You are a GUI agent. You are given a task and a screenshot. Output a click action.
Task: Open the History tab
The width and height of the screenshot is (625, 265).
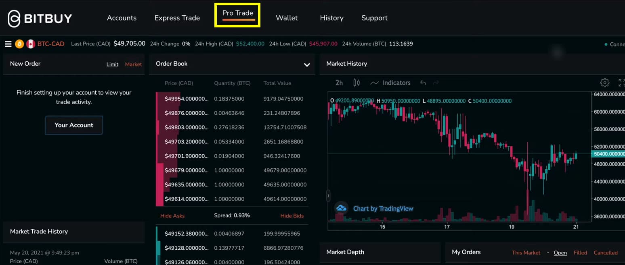click(x=331, y=18)
